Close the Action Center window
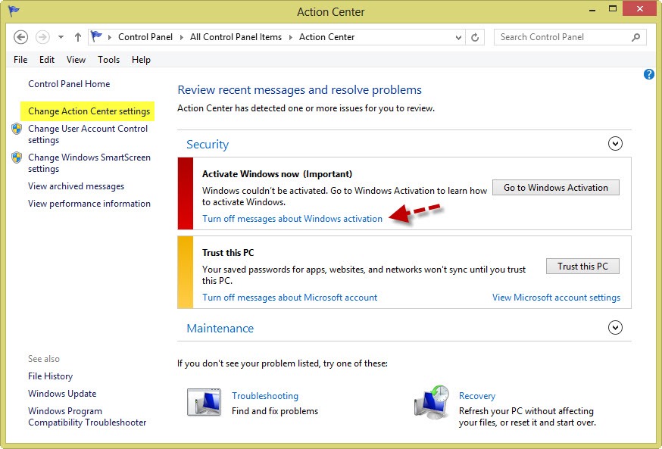This screenshot has height=449, width=662. tap(639, 8)
